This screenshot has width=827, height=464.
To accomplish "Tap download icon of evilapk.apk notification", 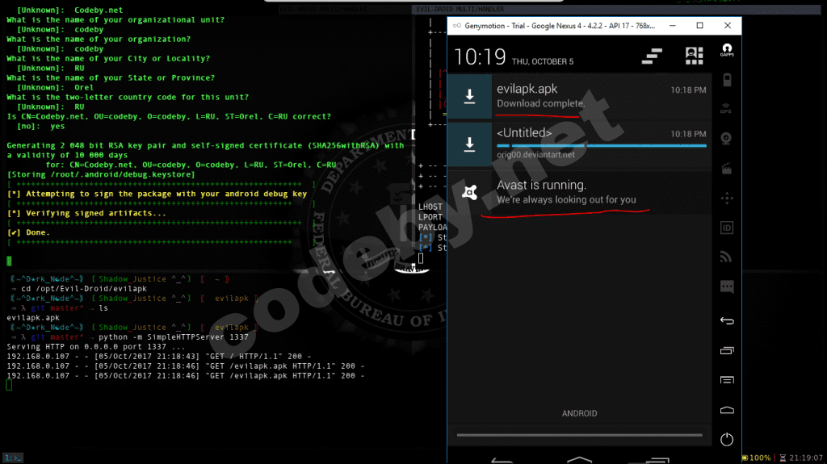I will tap(469, 96).
